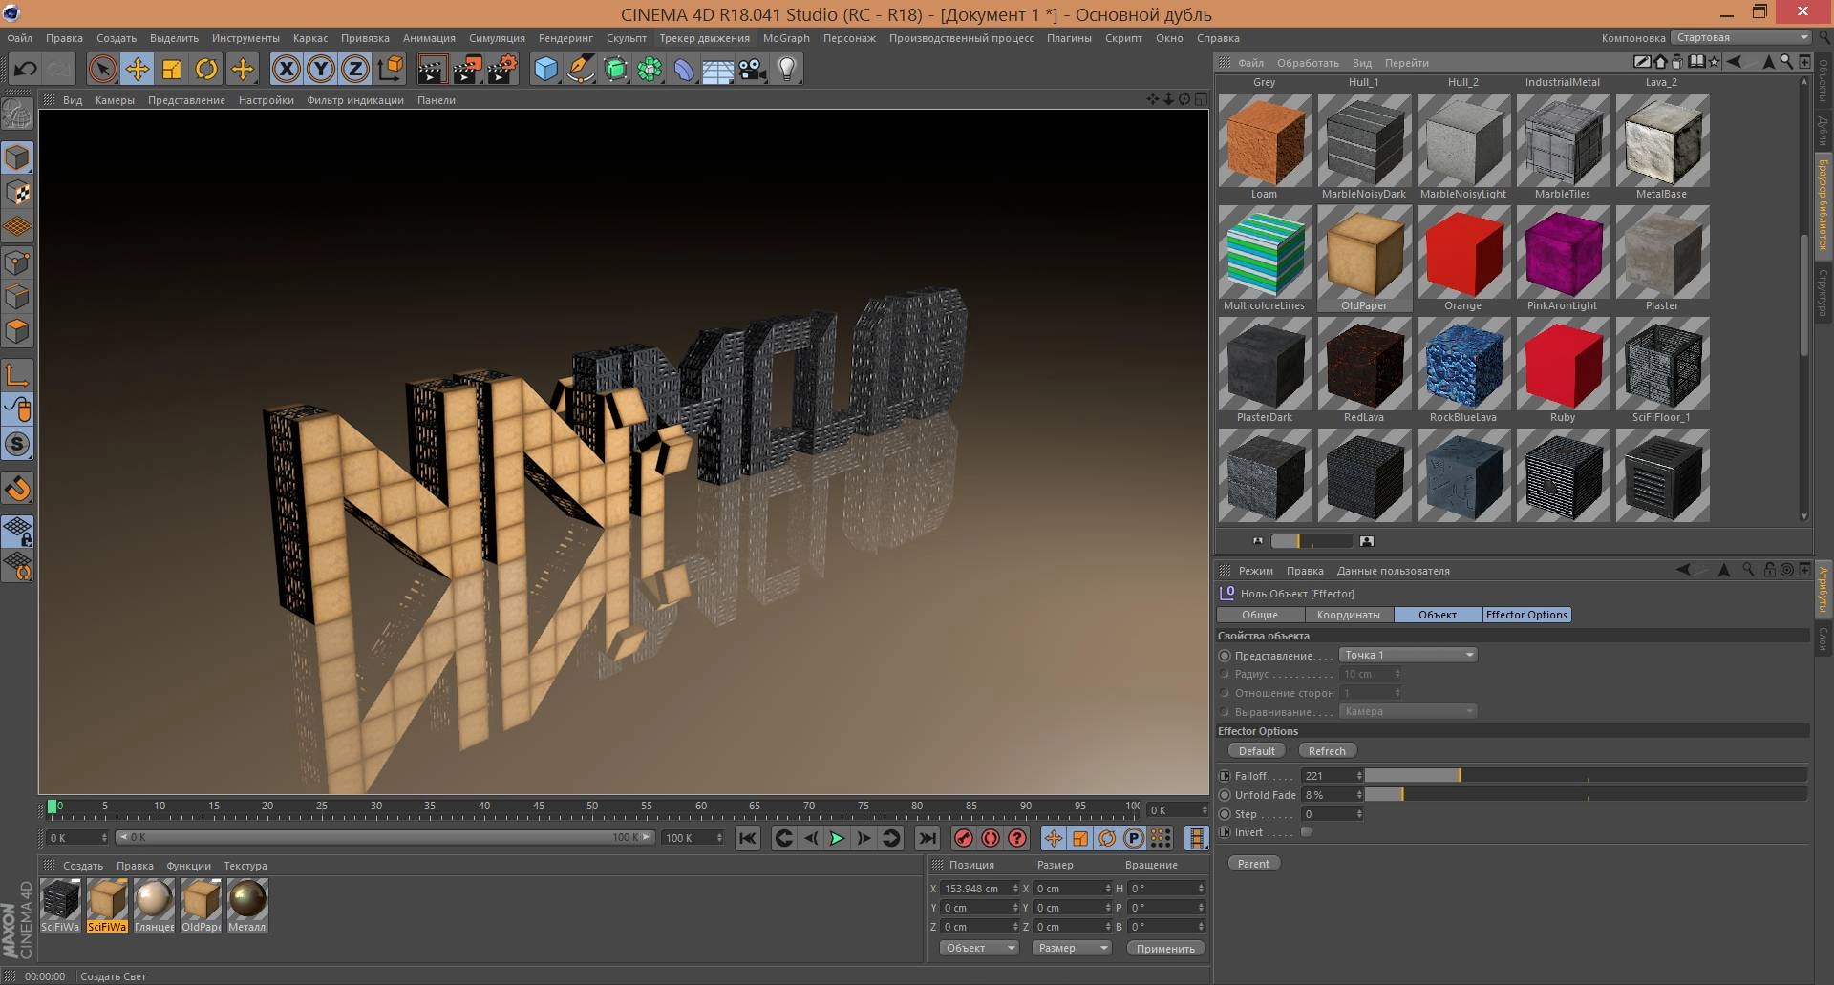This screenshot has width=1834, height=985.
Task: Switch the coordinate system with the cube-axis icon
Action: click(391, 69)
